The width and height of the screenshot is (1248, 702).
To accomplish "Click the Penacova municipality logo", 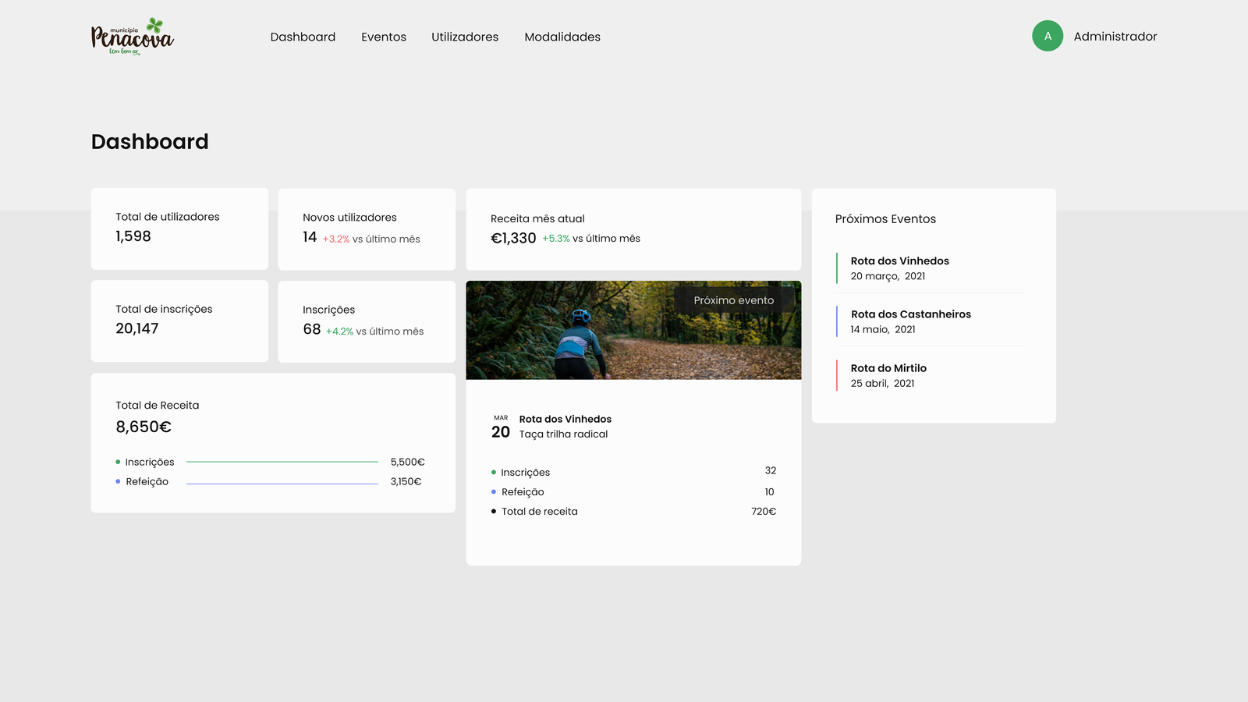I will tap(132, 37).
